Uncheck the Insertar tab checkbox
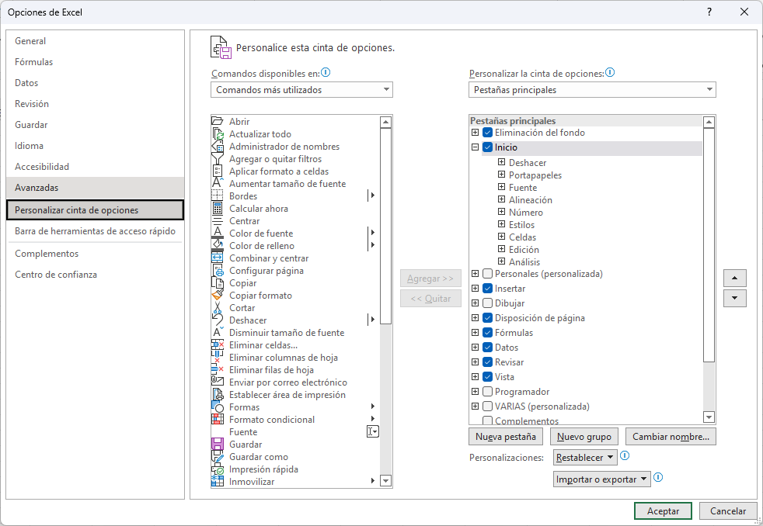 (488, 288)
